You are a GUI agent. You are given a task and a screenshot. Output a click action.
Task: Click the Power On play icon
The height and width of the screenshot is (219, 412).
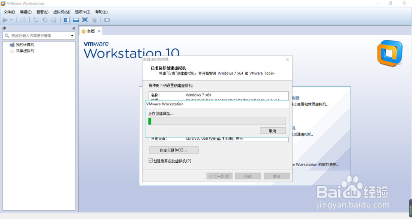[5, 20]
